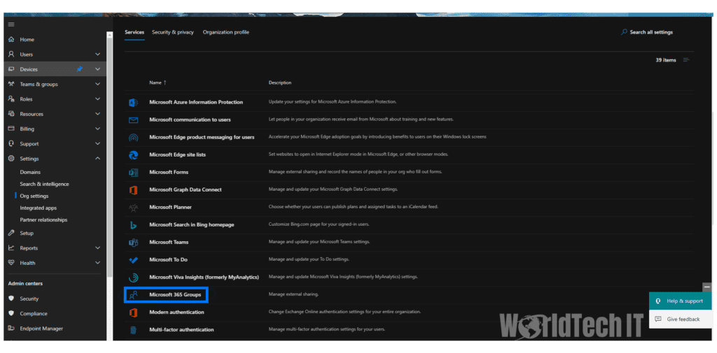Click the Edge product messaging icon
Image resolution: width=717 pixels, height=353 pixels.
click(x=133, y=138)
